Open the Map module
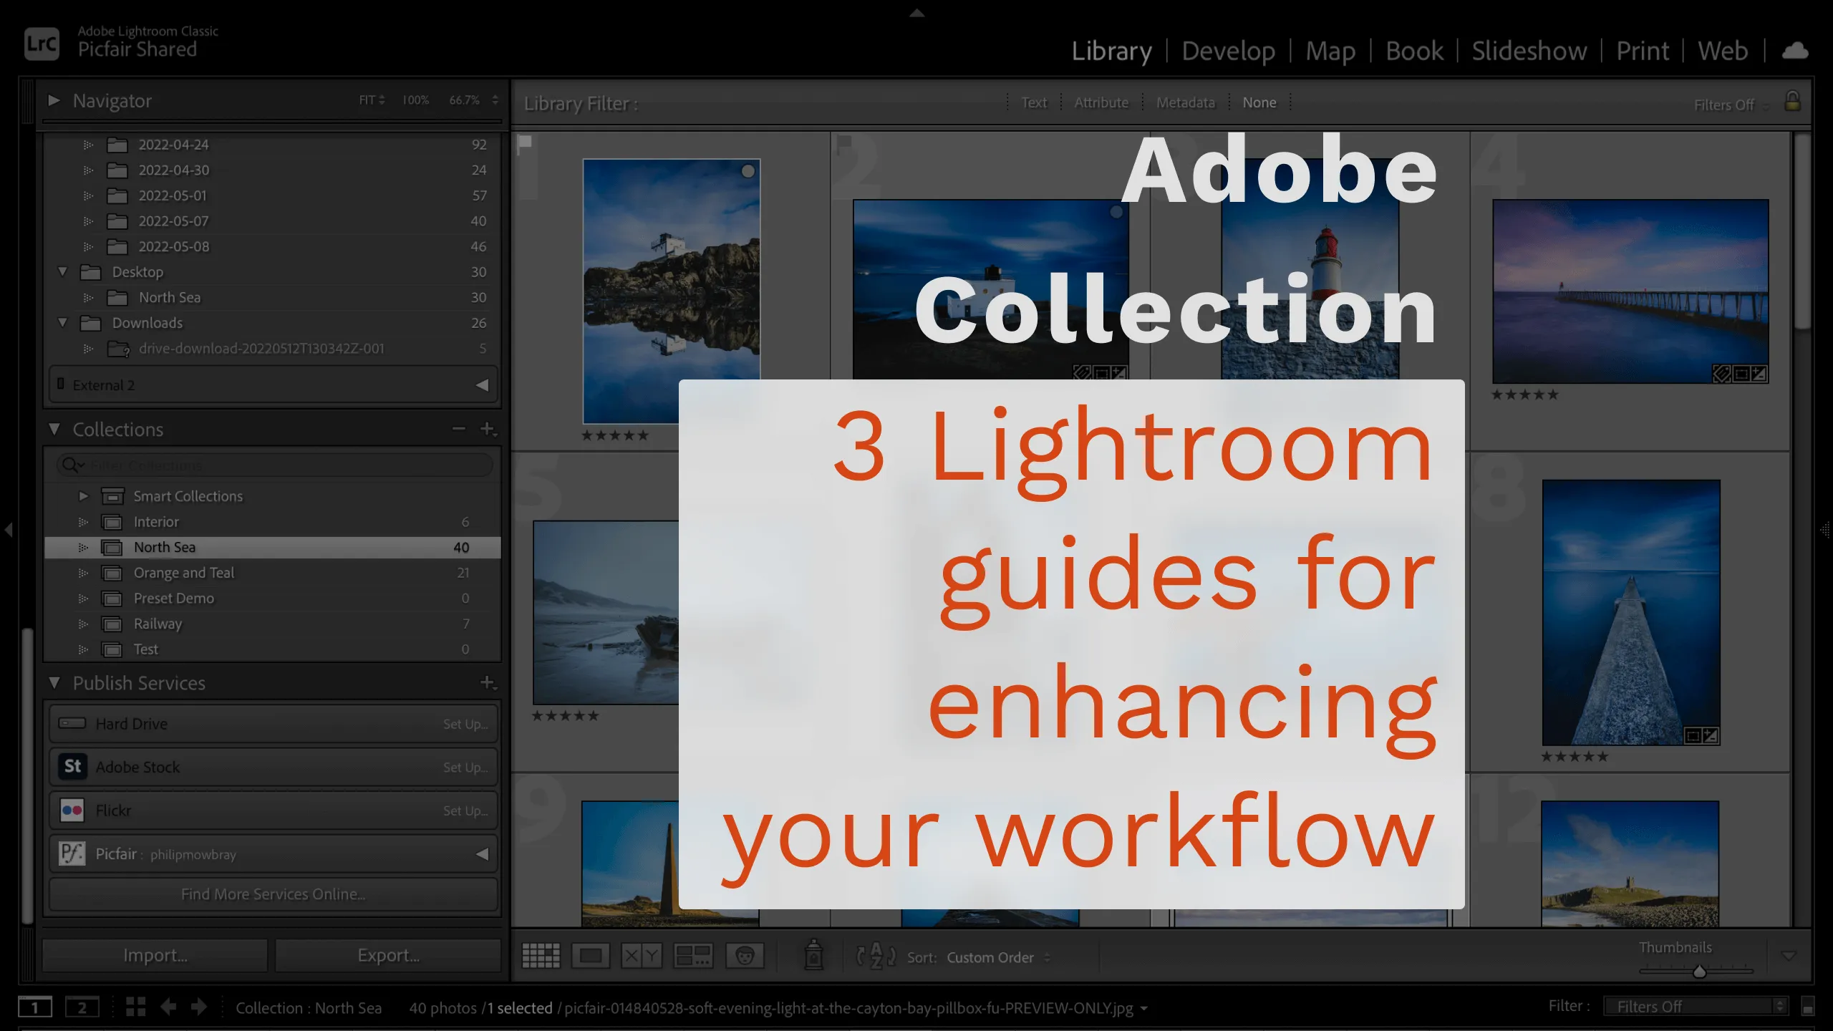1833x1031 pixels. (1330, 51)
